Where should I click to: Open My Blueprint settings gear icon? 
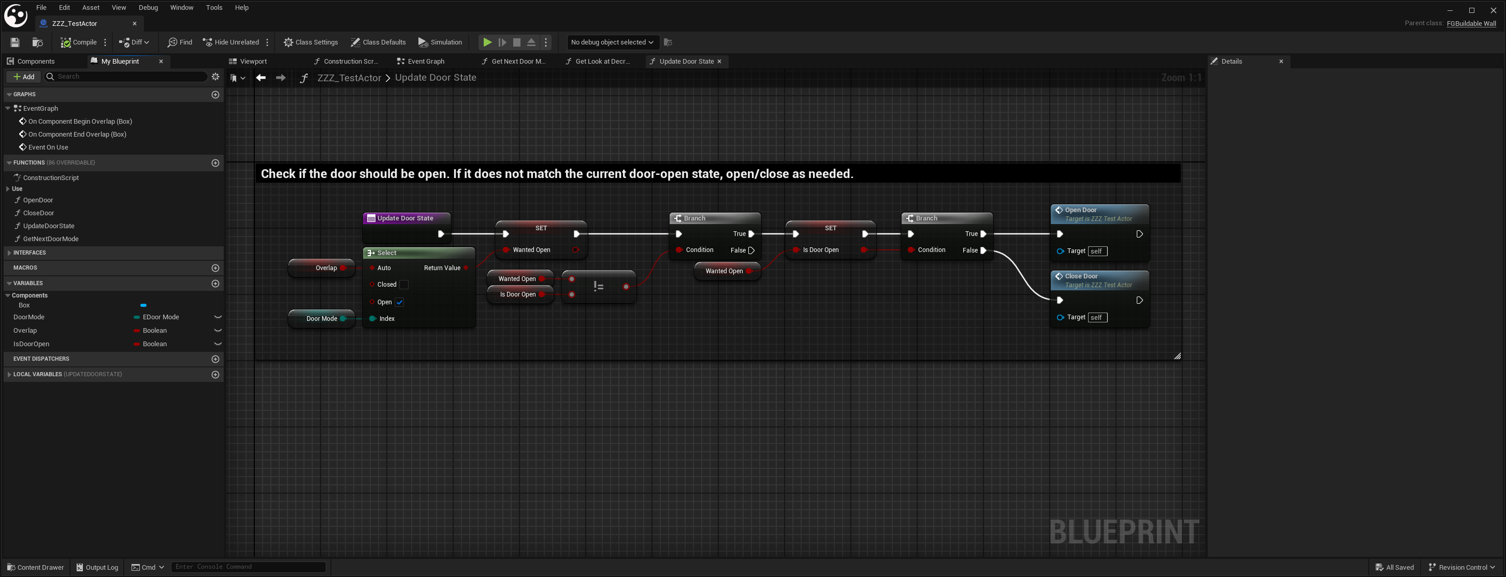click(215, 77)
